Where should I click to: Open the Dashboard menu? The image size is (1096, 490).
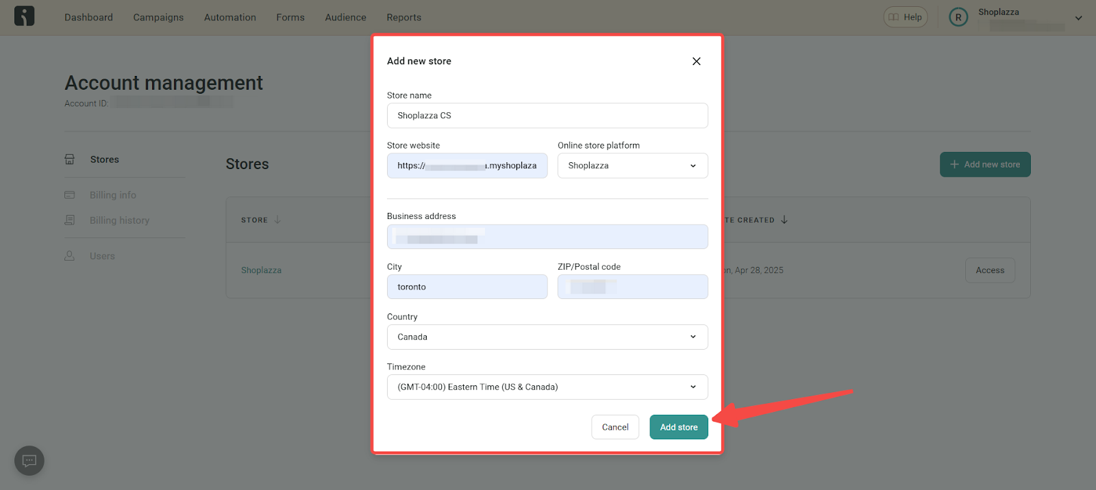(x=88, y=17)
